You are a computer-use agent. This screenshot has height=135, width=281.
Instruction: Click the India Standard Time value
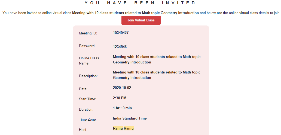coord(130,118)
